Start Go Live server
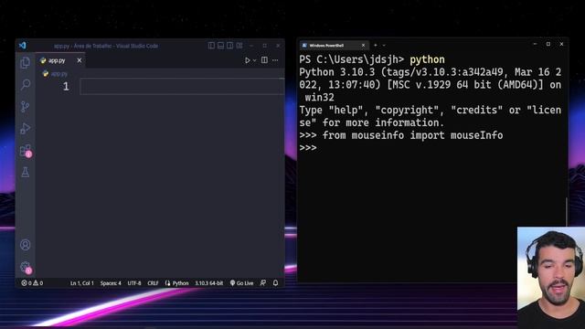 click(x=241, y=283)
